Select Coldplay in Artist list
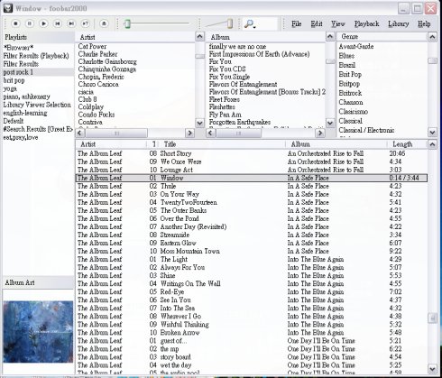The height and width of the screenshot is (378, 442). coord(91,106)
